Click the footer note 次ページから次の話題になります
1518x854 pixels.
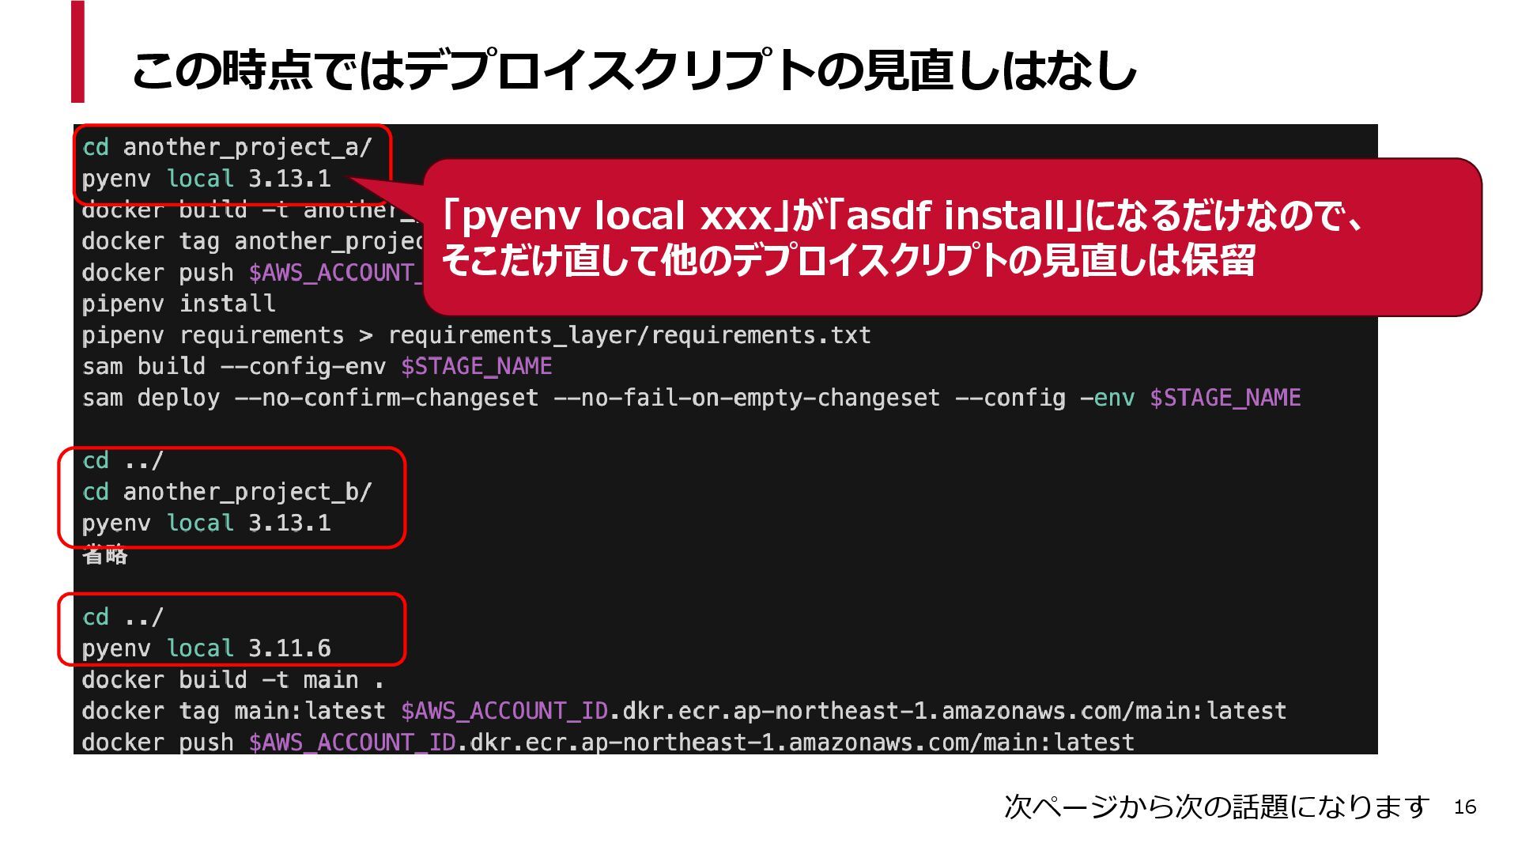(1217, 807)
